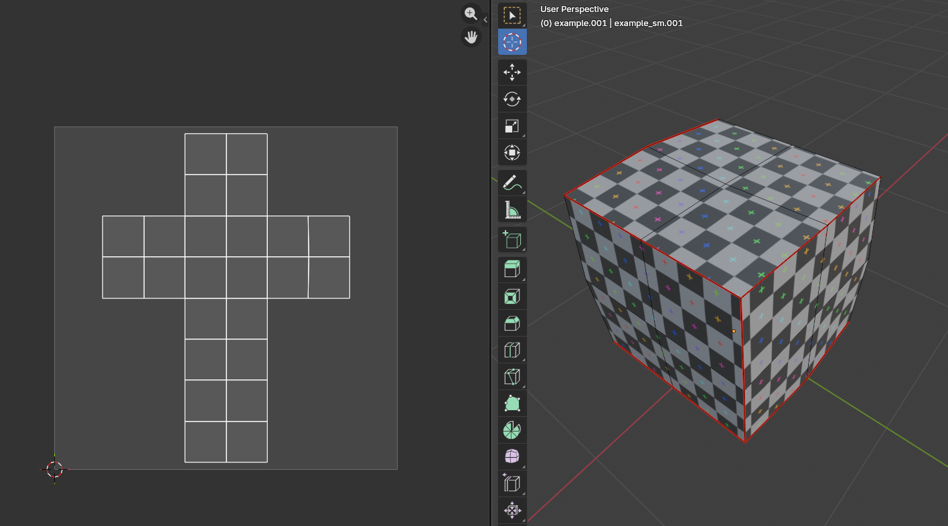This screenshot has width=948, height=526.
Task: Activate the 3D Cursor tool
Action: coord(512,41)
